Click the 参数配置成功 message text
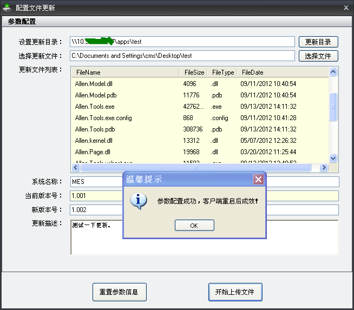The width and height of the screenshot is (354, 310). (207, 201)
